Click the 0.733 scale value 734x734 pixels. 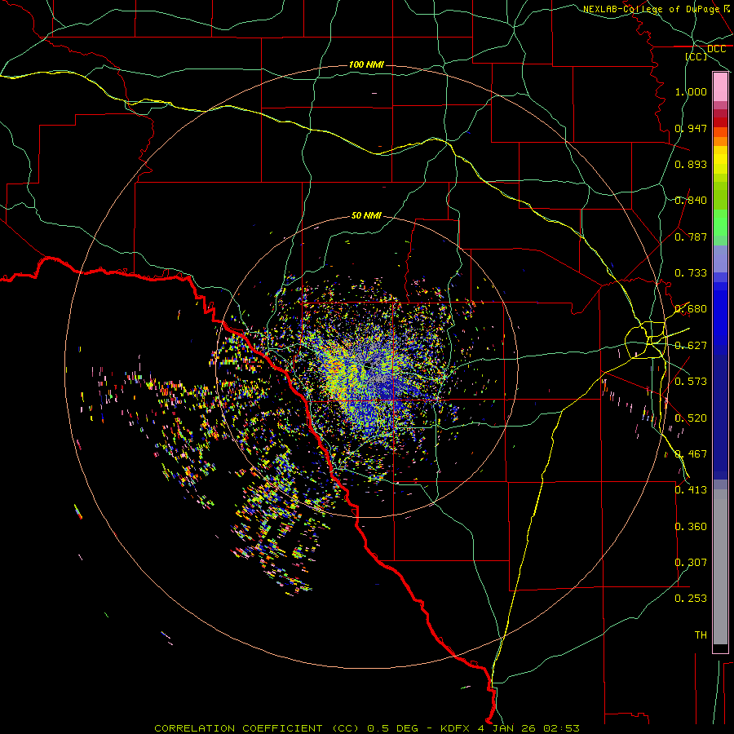pyautogui.click(x=691, y=273)
